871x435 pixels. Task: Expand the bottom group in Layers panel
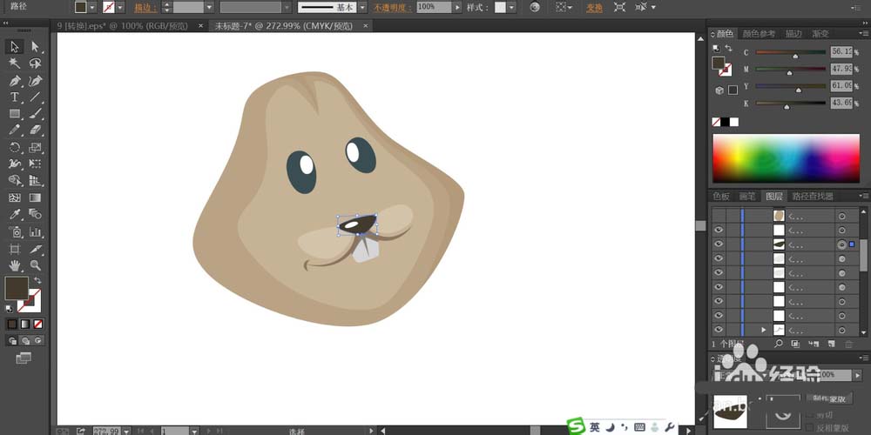tap(764, 330)
